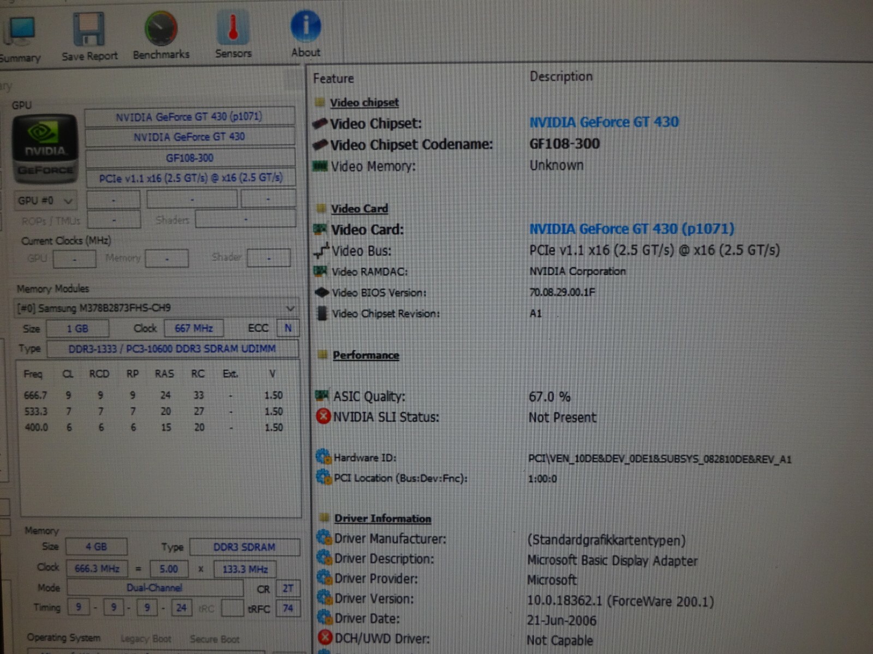The height and width of the screenshot is (654, 873).
Task: Select the 400.0 frequency timing row
Action: pyautogui.click(x=153, y=427)
